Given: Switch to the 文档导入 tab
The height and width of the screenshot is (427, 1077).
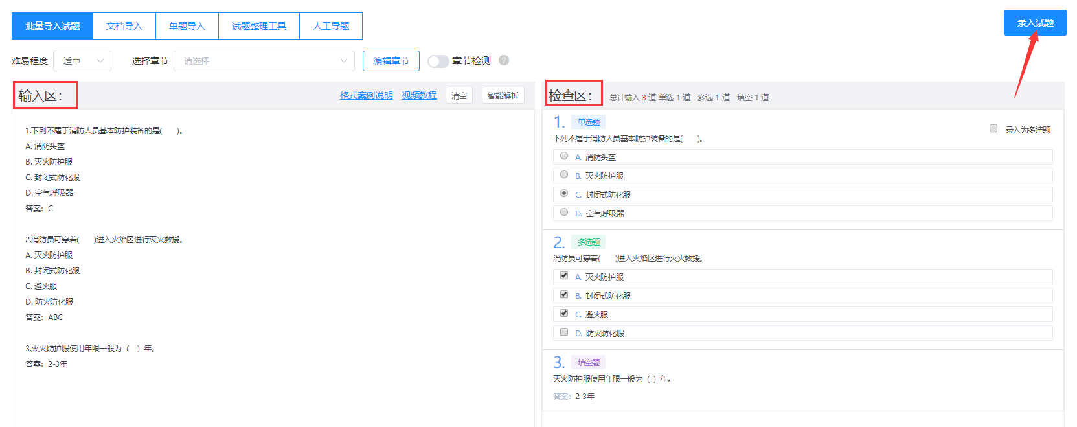Looking at the screenshot, I should (x=124, y=26).
